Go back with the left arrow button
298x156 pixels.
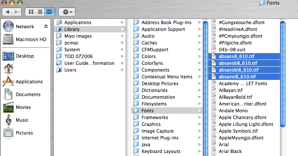(x=7, y=12)
